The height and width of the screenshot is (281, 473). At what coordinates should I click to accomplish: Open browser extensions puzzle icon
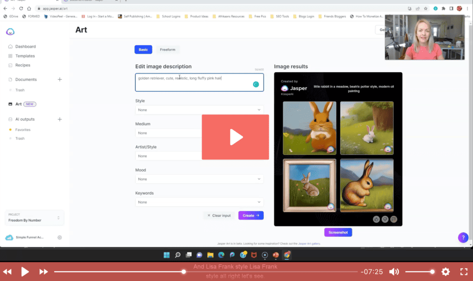click(x=443, y=8)
